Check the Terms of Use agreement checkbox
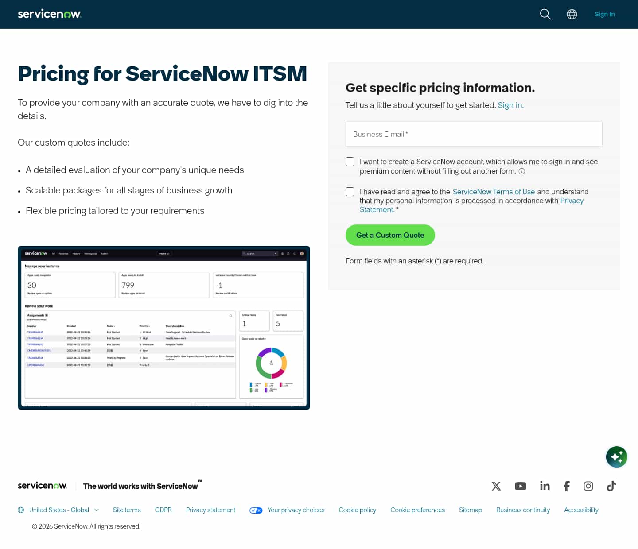 [x=350, y=192]
